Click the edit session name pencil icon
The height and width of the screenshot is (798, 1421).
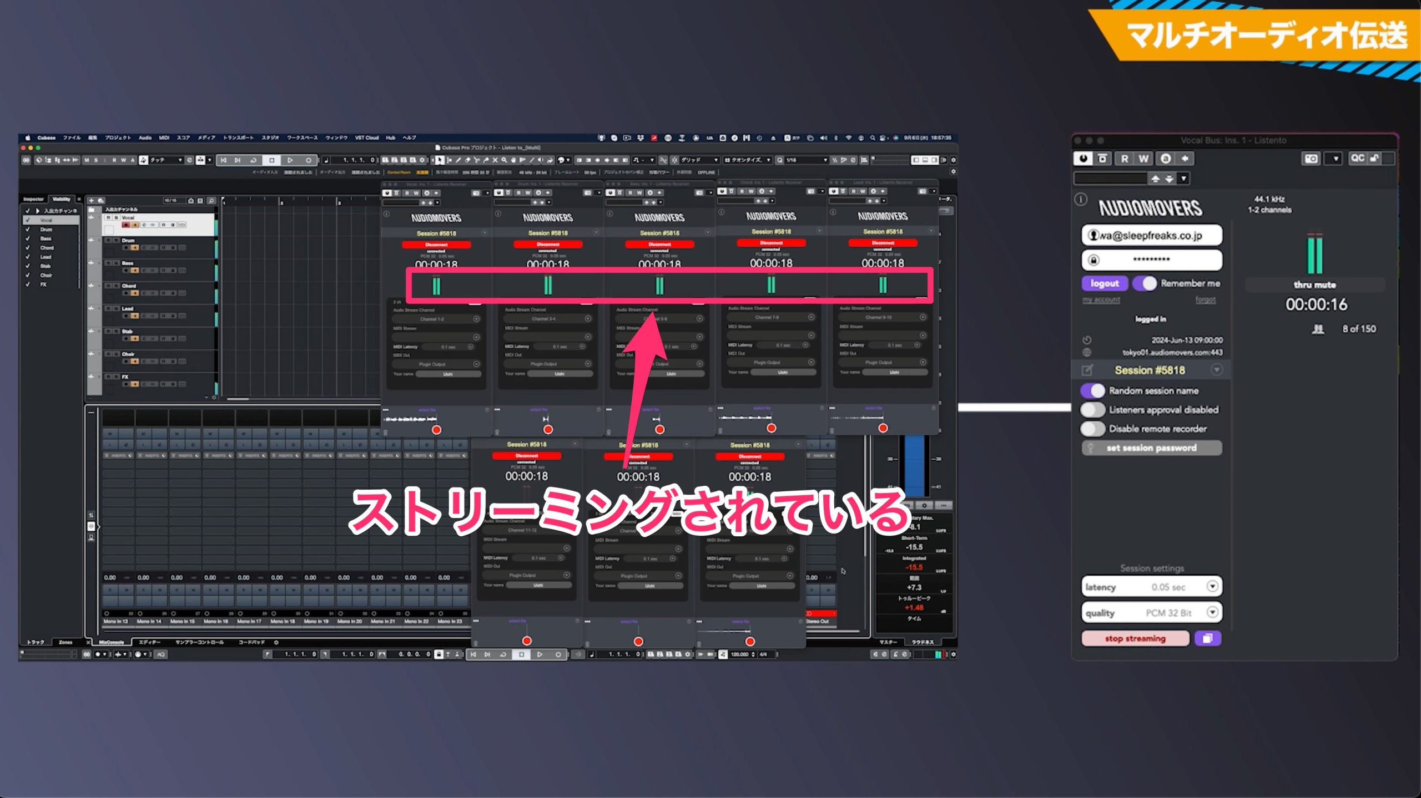1087,370
